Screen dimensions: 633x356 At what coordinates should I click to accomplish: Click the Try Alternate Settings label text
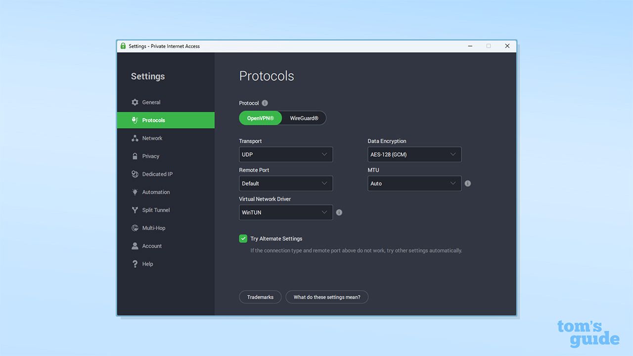(x=276, y=239)
